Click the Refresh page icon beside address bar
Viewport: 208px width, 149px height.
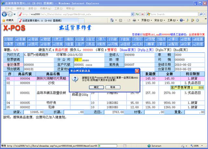pyautogui.click(x=137, y=14)
